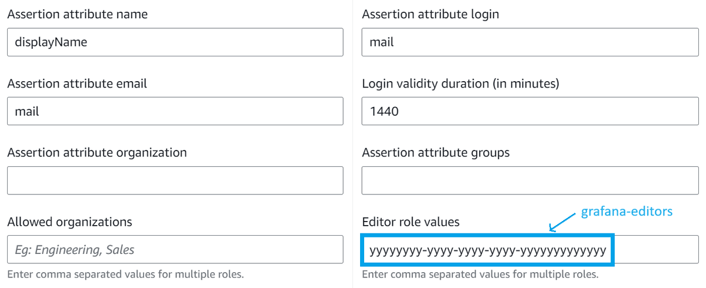Focus the empty Assertion attribute organization field
Viewport: 706px width, 288px height.
(175, 180)
